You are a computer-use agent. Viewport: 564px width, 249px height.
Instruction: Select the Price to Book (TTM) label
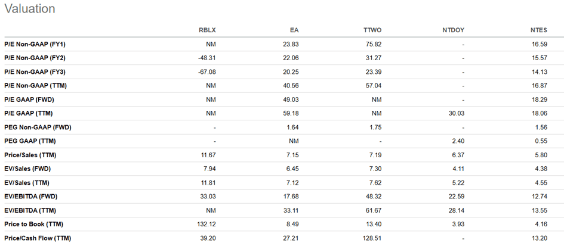coord(33,224)
